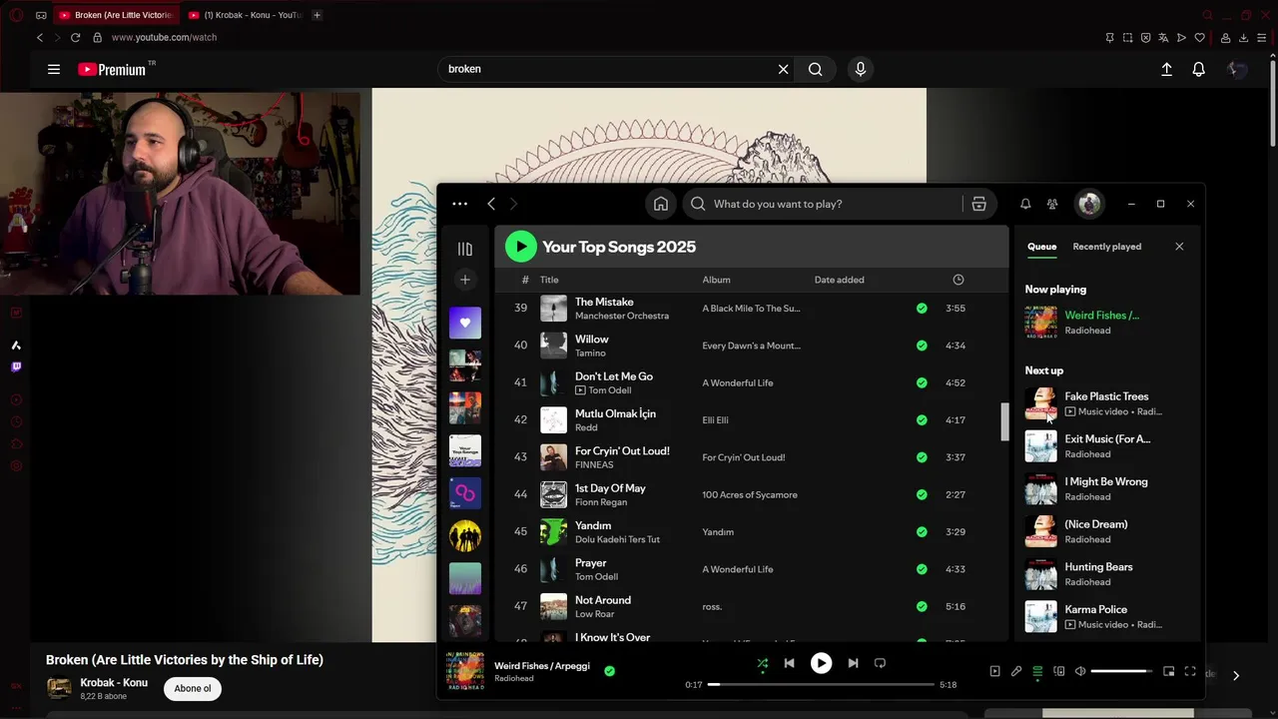Mute Spotify with the speaker icon
1278x719 pixels.
1080,671
